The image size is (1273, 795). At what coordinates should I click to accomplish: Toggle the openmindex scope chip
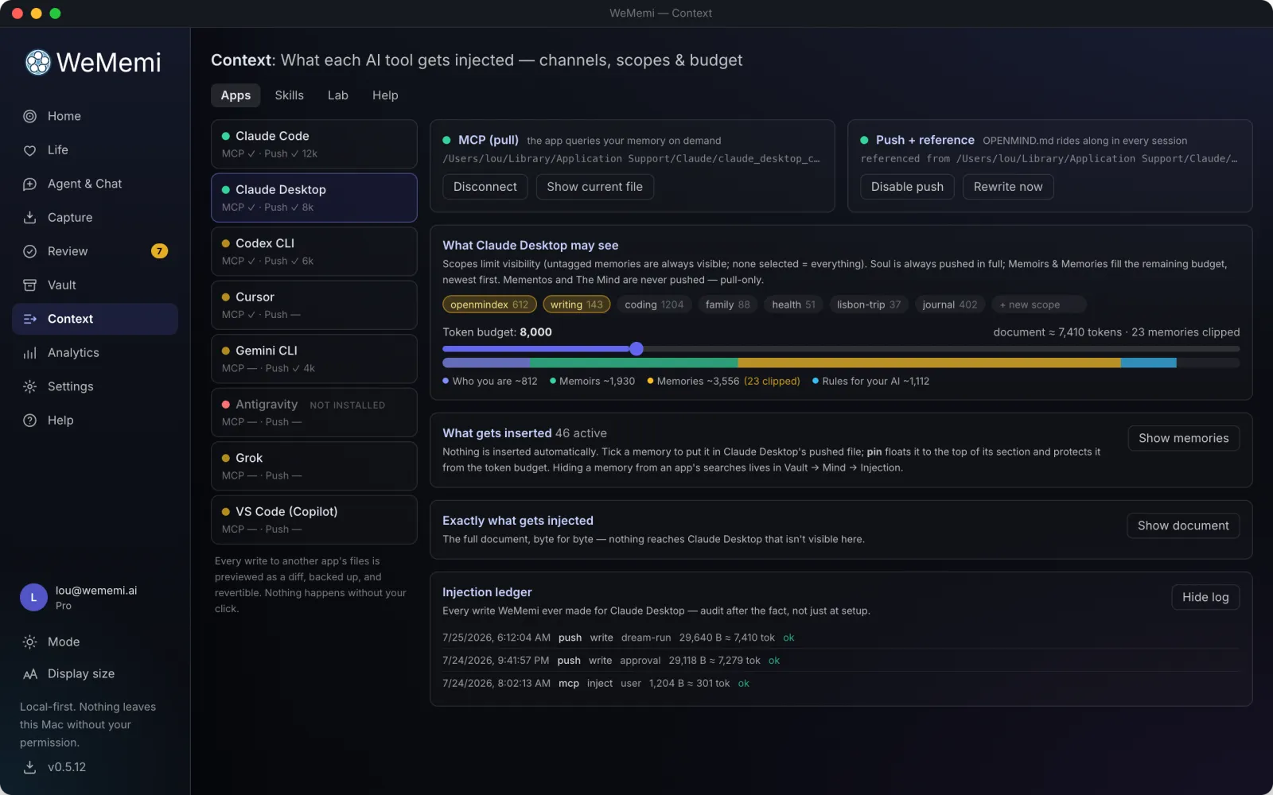pyautogui.click(x=489, y=304)
